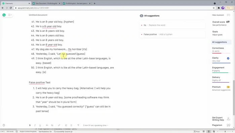Click Word Accessibility: Good to go status

[x=63, y=132]
